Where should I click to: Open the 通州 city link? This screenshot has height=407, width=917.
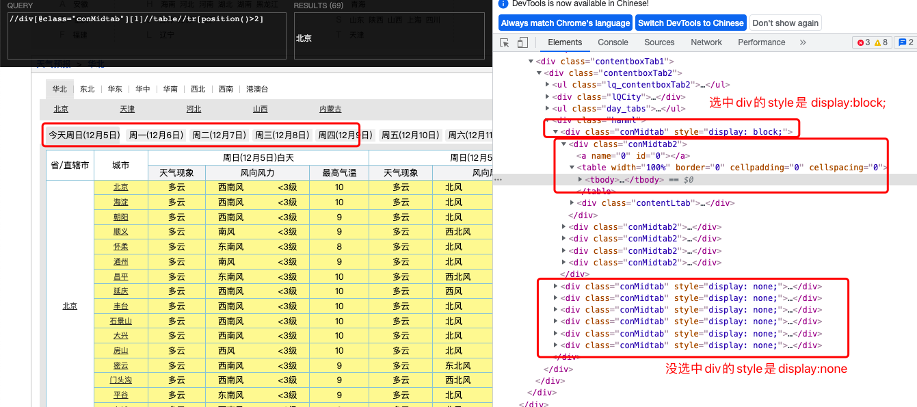click(120, 262)
